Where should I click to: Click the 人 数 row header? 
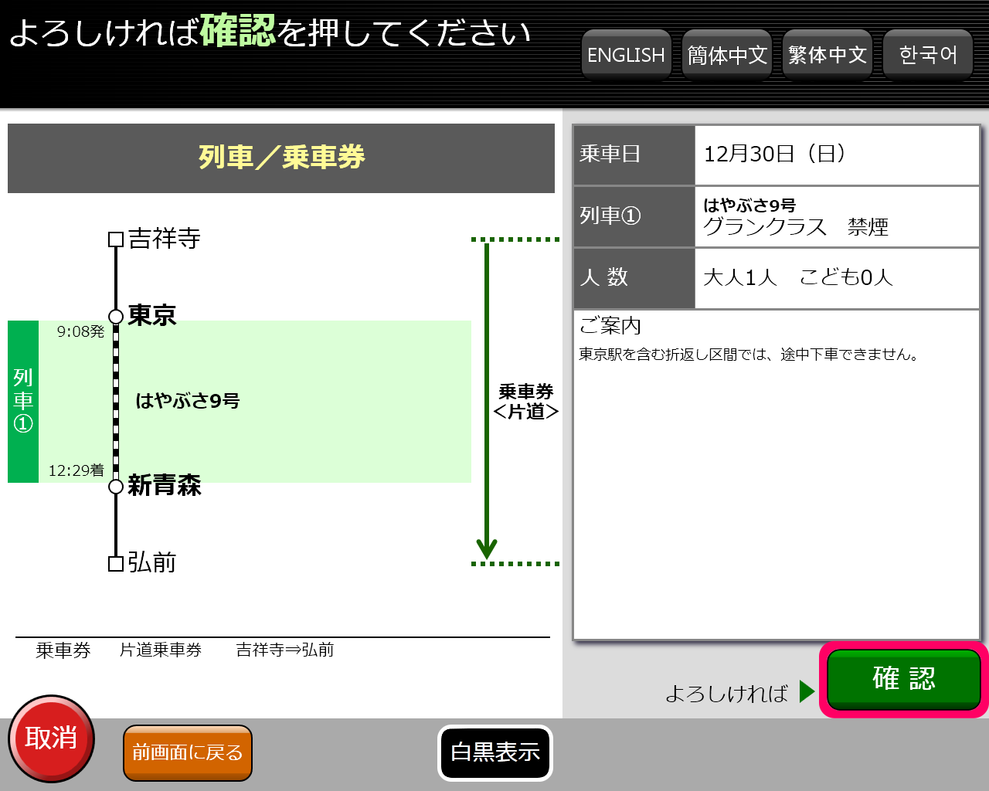click(x=634, y=278)
